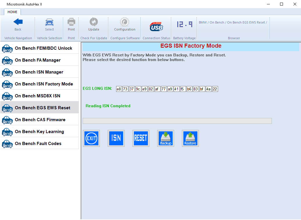Click the USB connection status icon
This screenshot has width=301, height=220.
click(x=156, y=26)
